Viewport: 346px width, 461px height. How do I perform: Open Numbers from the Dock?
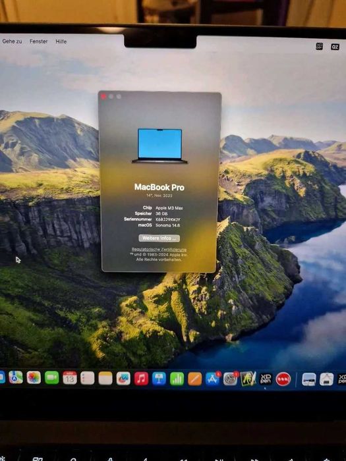177,379
